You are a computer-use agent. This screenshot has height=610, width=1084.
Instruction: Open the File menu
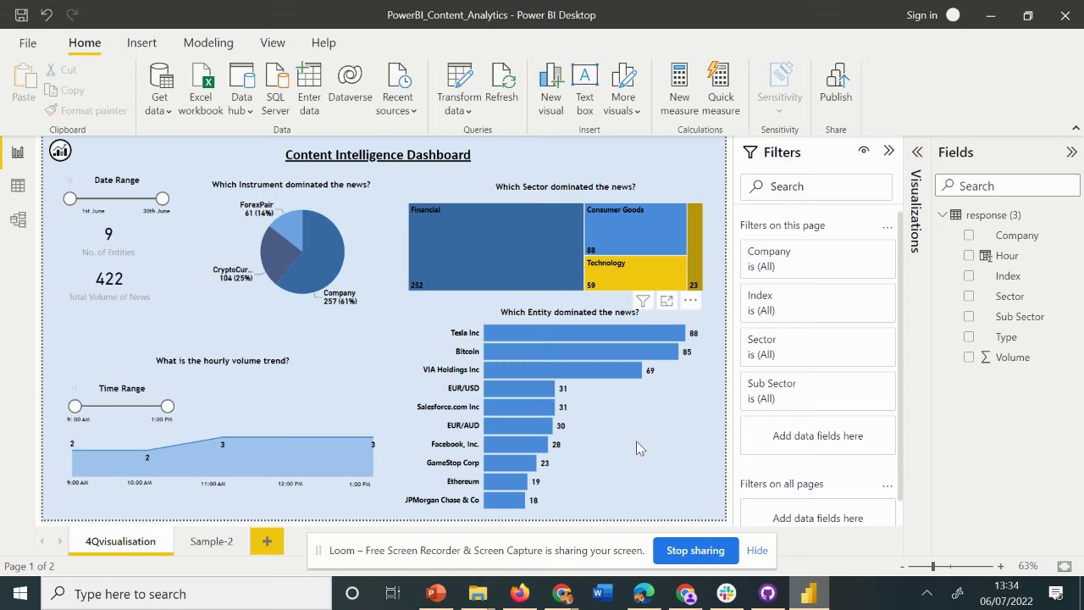pyautogui.click(x=28, y=42)
